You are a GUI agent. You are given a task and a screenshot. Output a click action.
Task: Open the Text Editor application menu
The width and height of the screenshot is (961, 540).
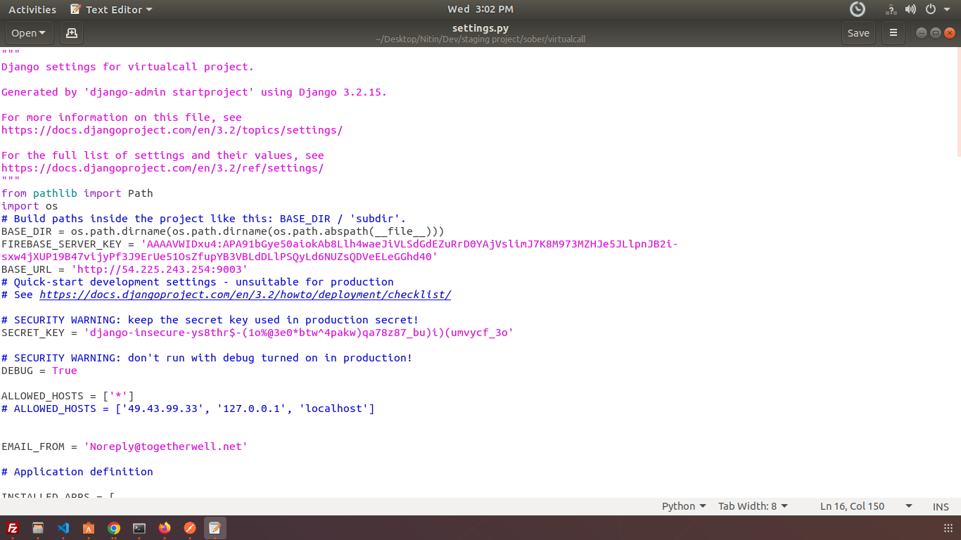112,9
